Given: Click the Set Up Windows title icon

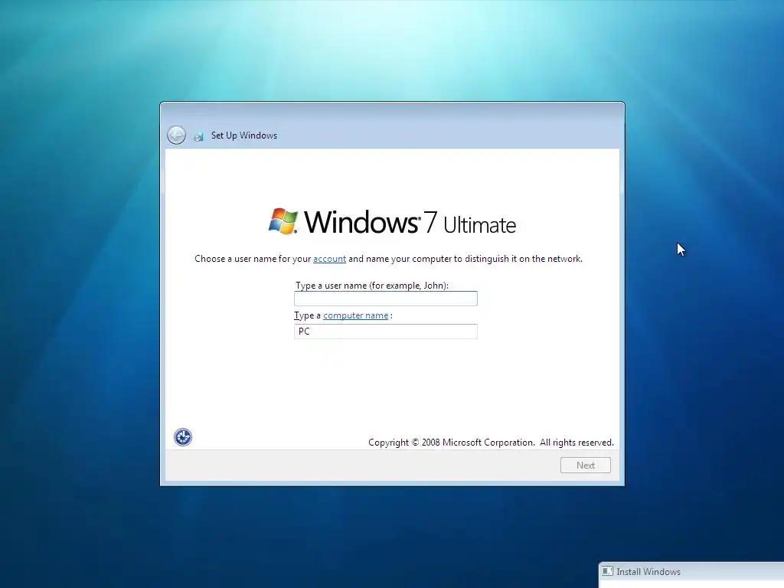Looking at the screenshot, I should coord(199,136).
